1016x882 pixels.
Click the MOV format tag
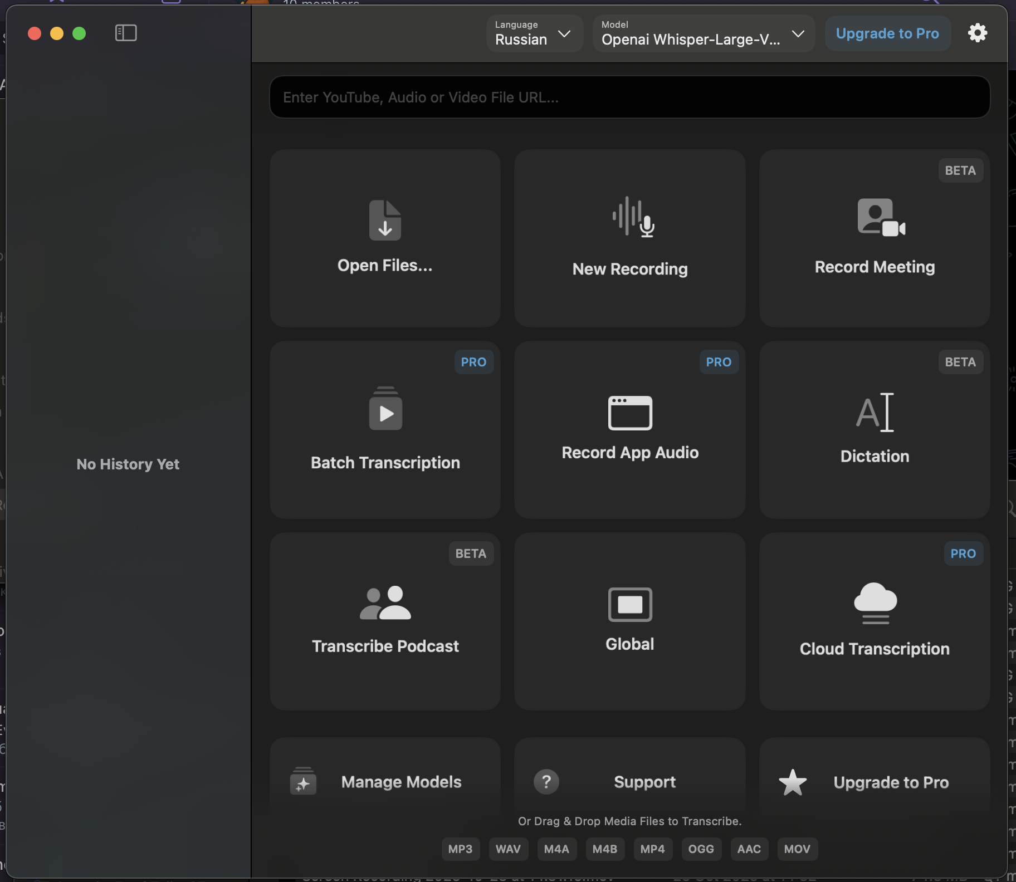(x=797, y=849)
